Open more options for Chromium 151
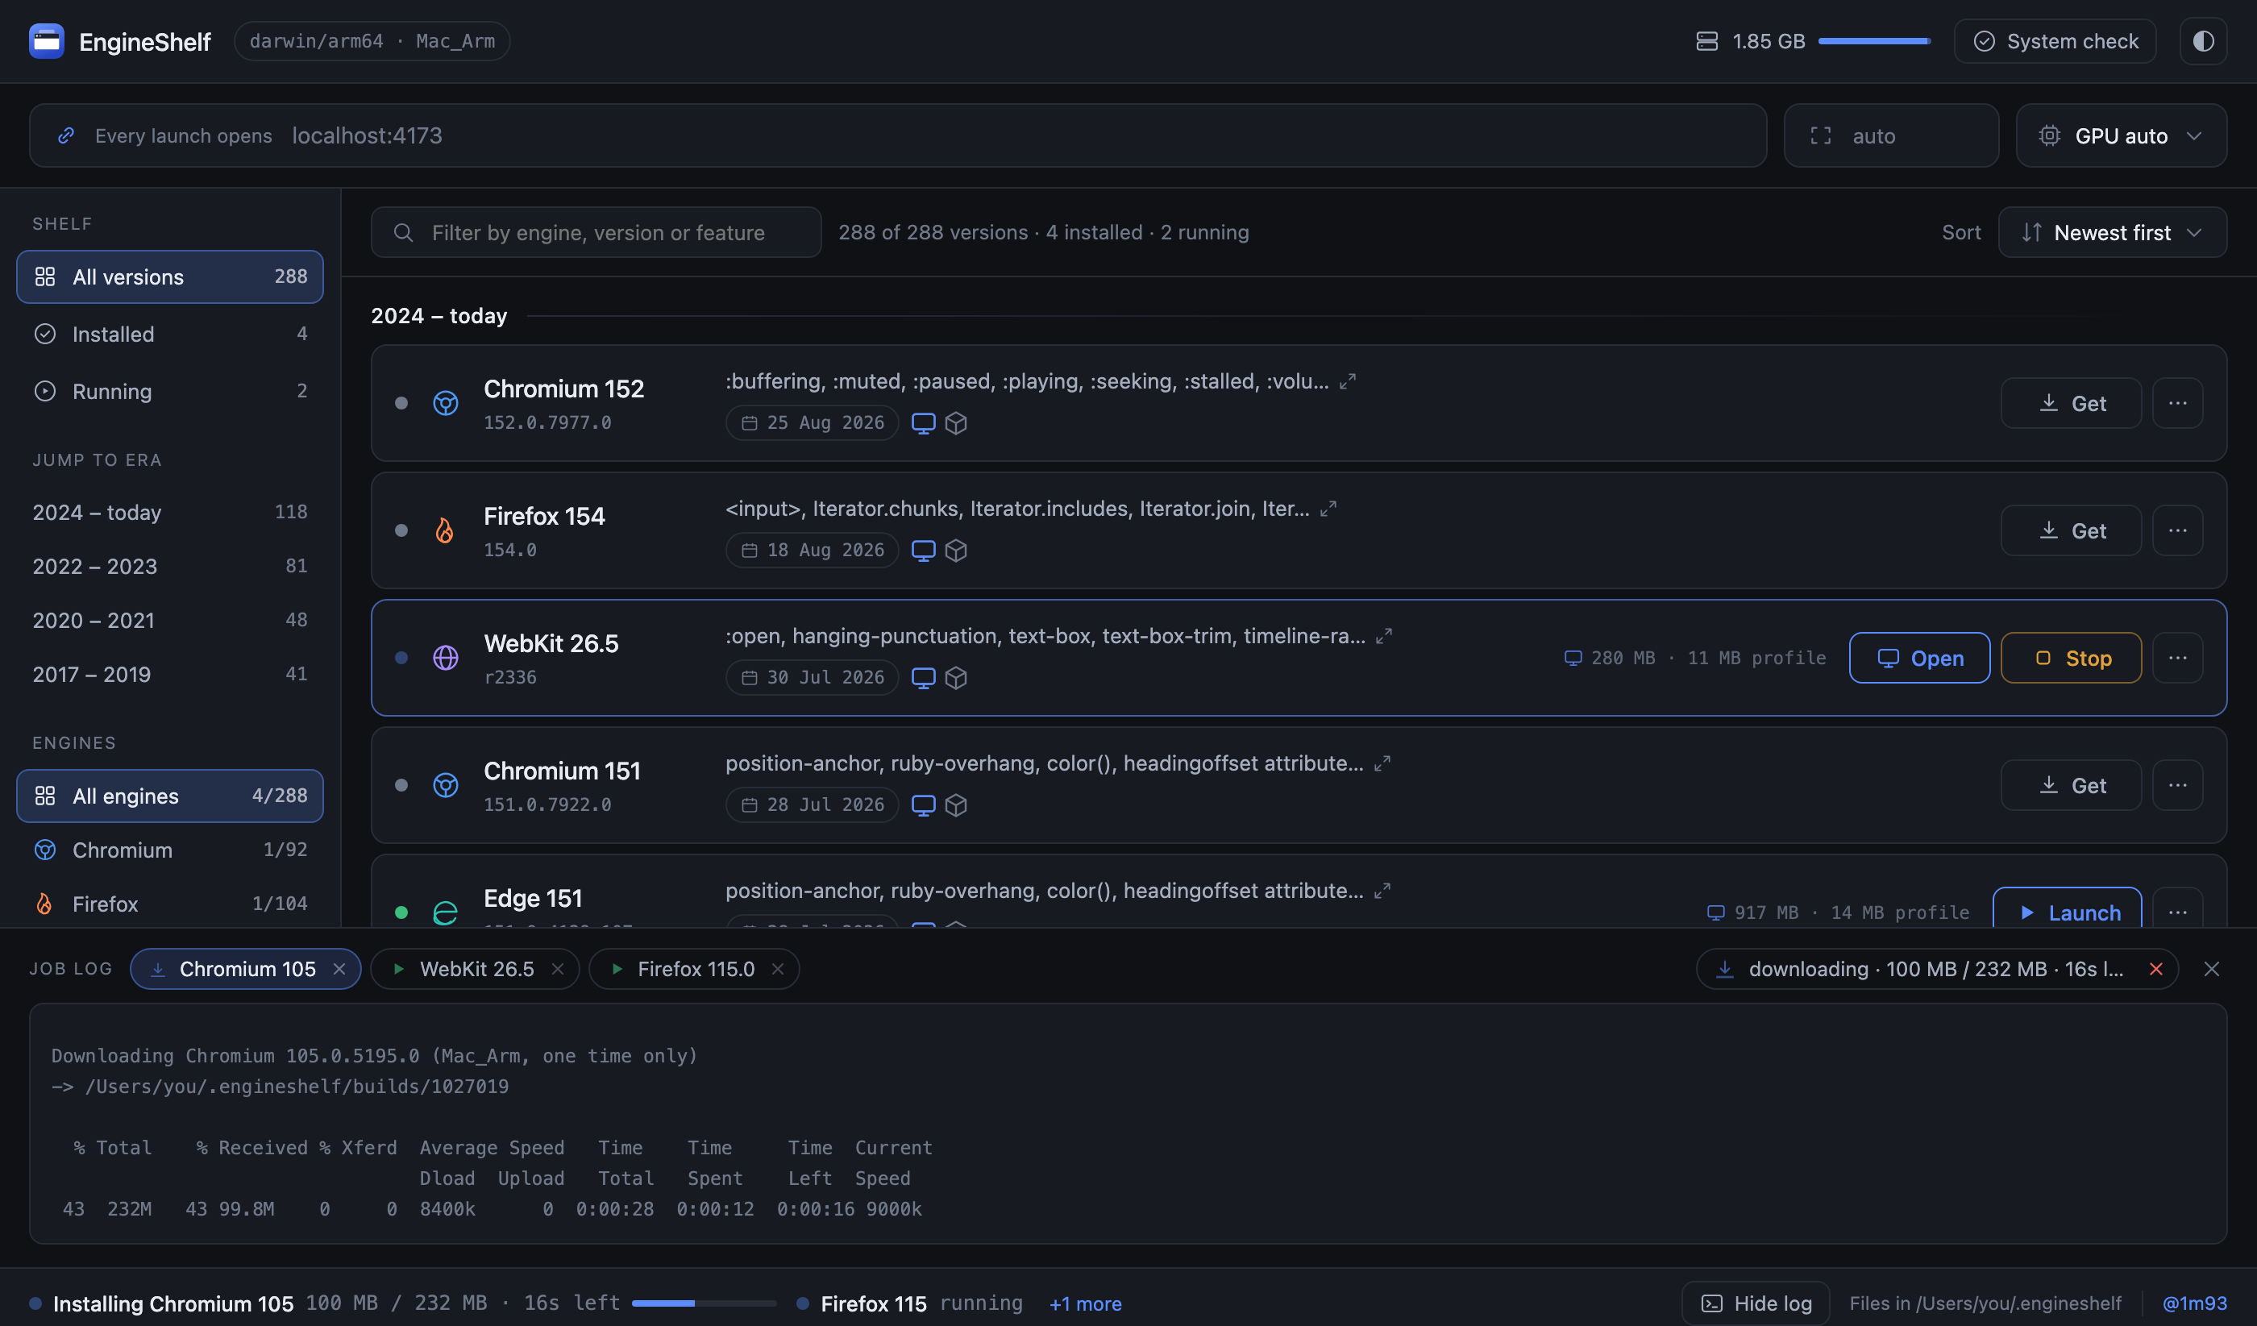2257x1326 pixels. click(2177, 785)
